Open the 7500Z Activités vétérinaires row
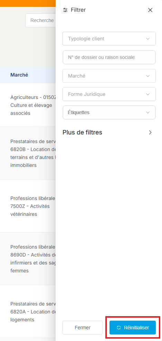Viewport: 162px width, 341px height. tap(28, 206)
